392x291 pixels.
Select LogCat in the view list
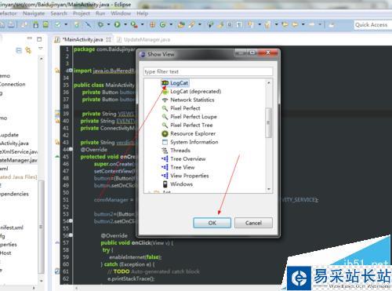(179, 83)
